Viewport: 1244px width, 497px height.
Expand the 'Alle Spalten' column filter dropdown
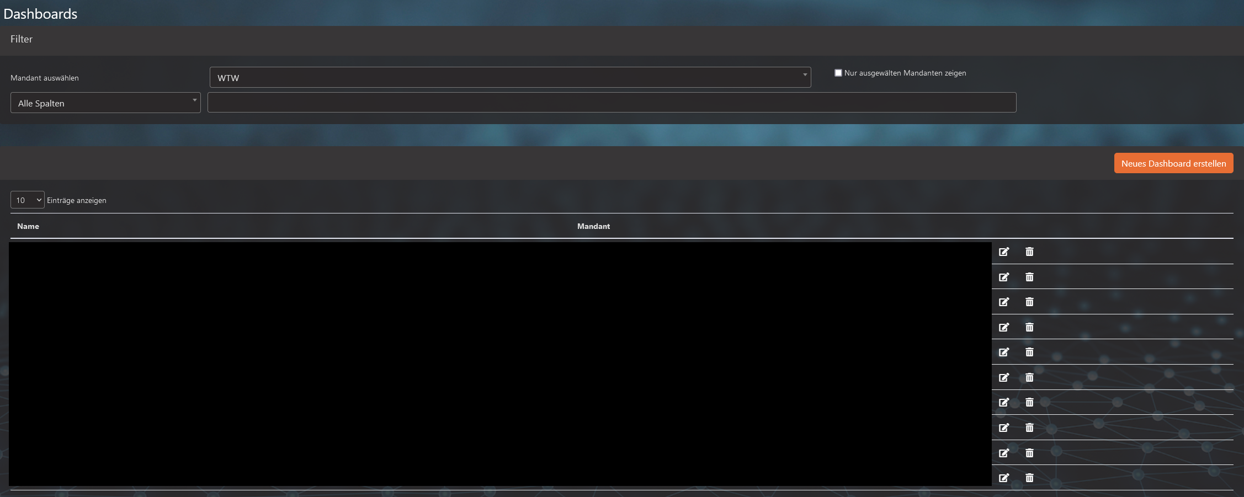pyautogui.click(x=105, y=103)
